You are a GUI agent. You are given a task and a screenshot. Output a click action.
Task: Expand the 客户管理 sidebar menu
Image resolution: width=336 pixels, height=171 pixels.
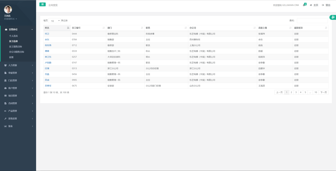18,88
